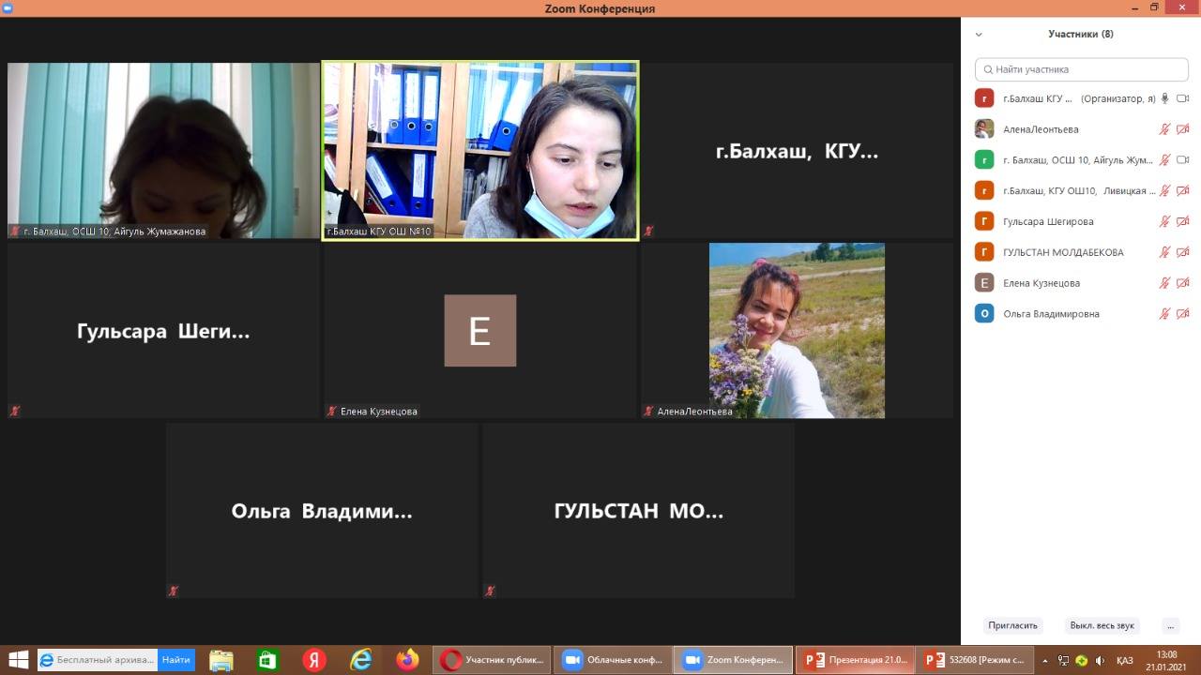Click muted mic icon beside Елена Кузнецова
This screenshot has width=1201, height=675.
click(1165, 283)
